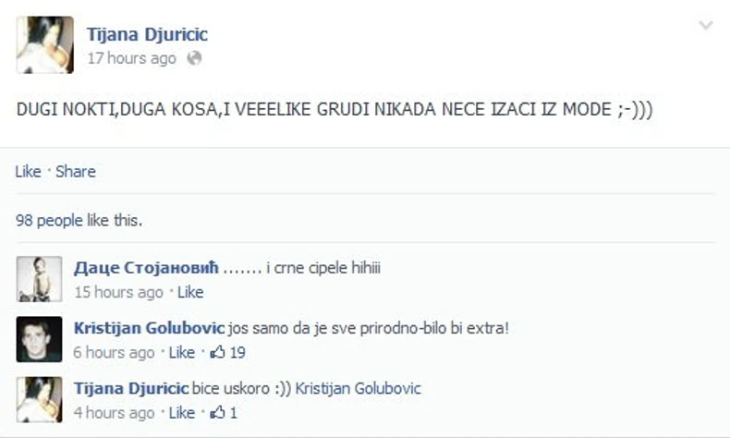Share the main post
Screen dimensions: 730x438
click(76, 171)
